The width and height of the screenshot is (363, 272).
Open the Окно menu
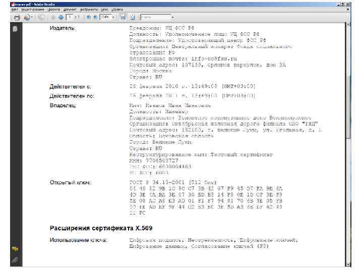(104, 10)
